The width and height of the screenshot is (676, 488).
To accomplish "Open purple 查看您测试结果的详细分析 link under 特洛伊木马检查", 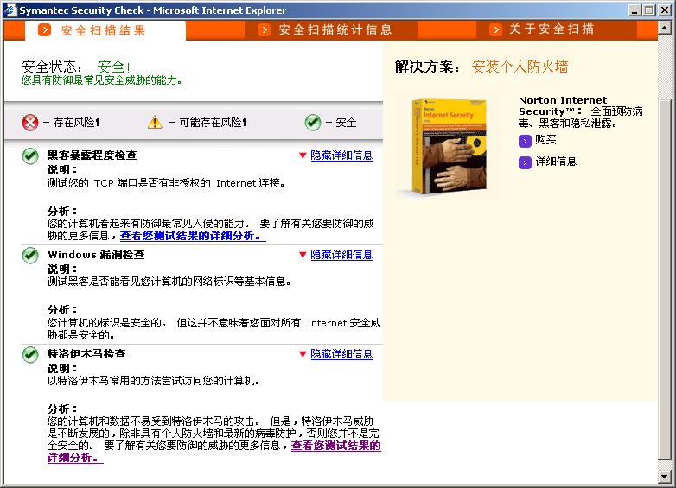I will [x=336, y=446].
